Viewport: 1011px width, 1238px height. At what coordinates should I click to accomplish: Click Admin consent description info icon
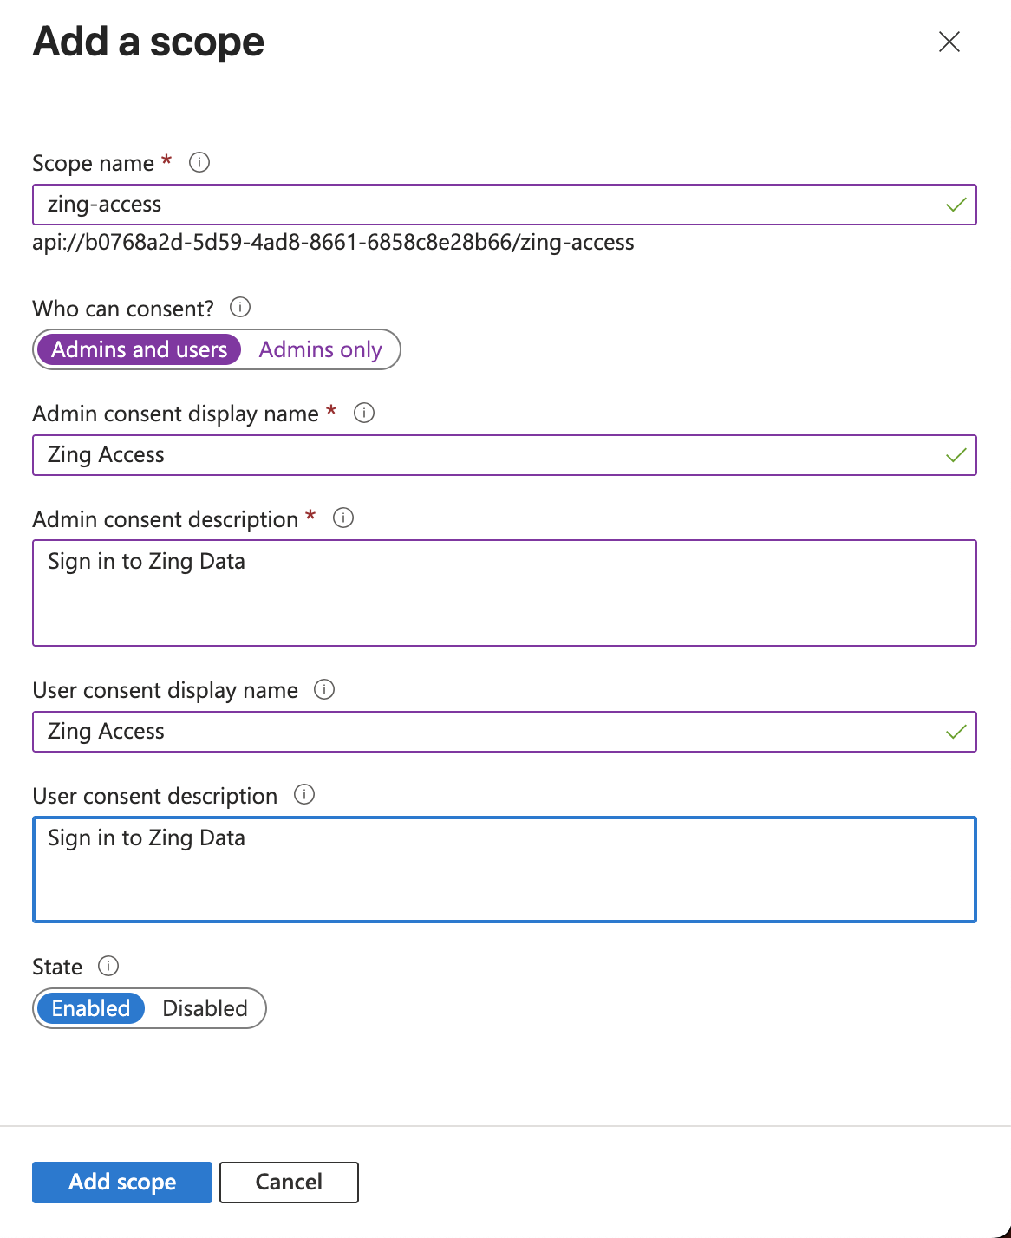[x=343, y=518]
